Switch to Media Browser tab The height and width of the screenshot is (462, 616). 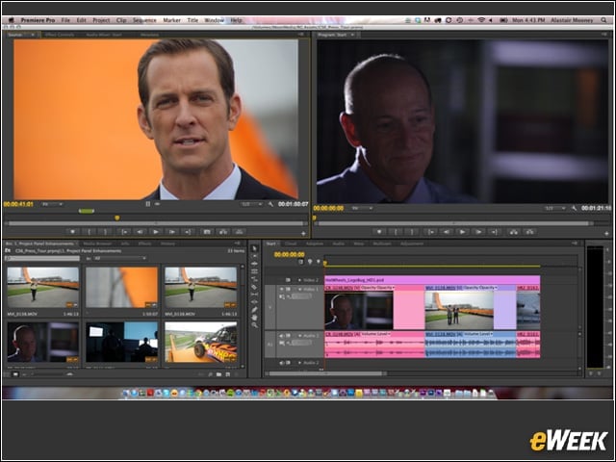click(x=97, y=244)
